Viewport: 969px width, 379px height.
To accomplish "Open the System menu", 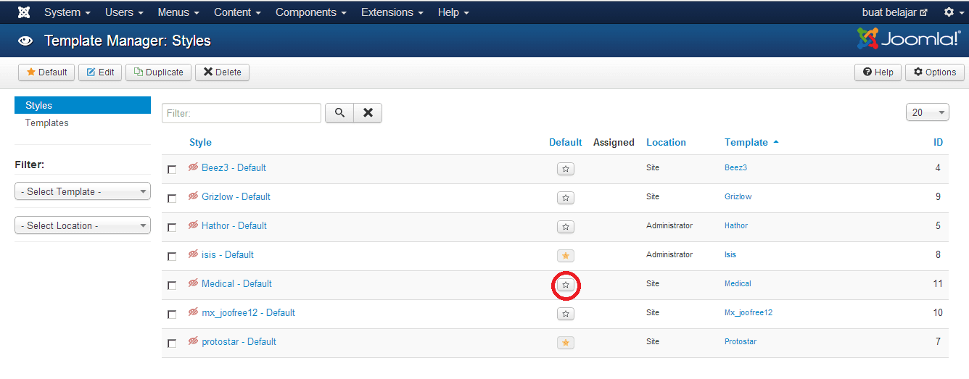I will [x=67, y=12].
